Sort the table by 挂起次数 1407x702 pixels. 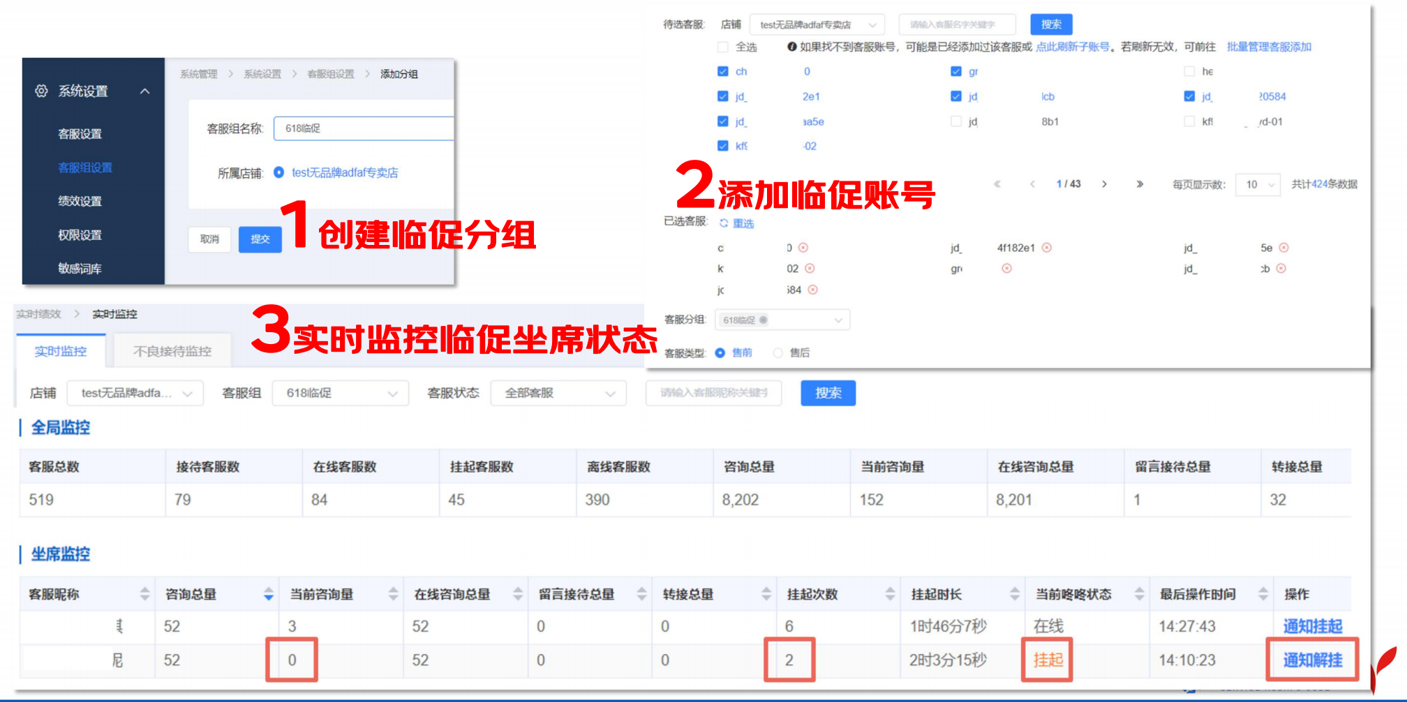[x=890, y=594]
